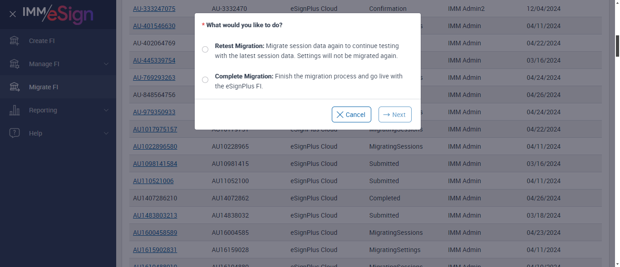Click the Migrate FI bank-arrow icon

pos(15,87)
